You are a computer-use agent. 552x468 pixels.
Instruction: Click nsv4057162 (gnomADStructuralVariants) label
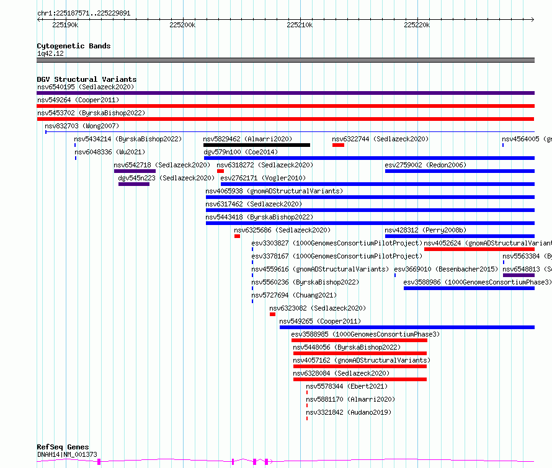pyautogui.click(x=362, y=360)
